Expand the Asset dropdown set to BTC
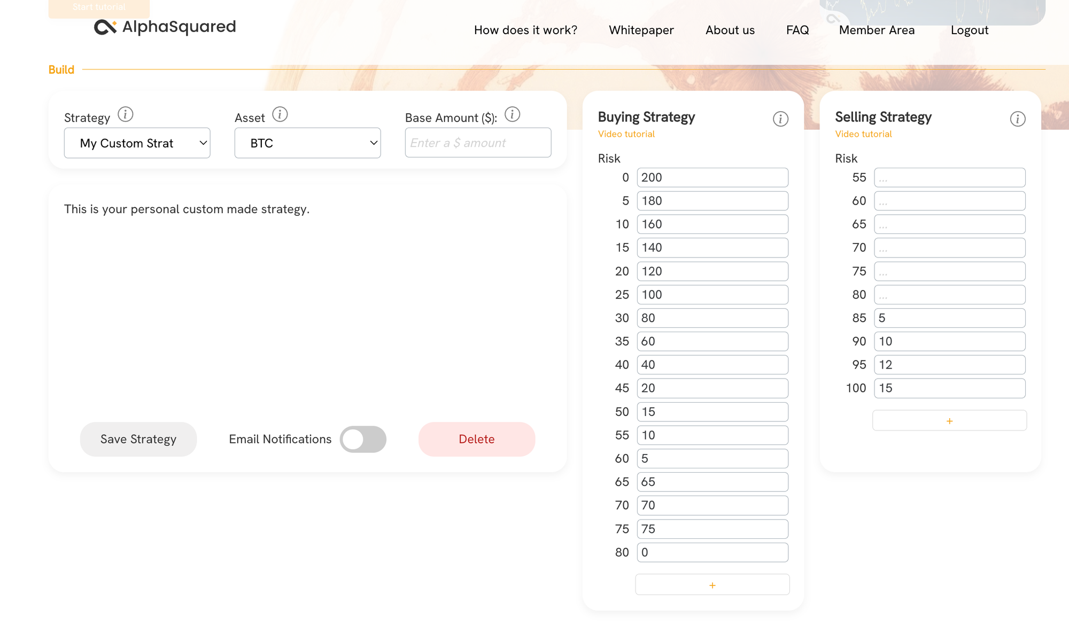The width and height of the screenshot is (1069, 627). click(x=307, y=143)
